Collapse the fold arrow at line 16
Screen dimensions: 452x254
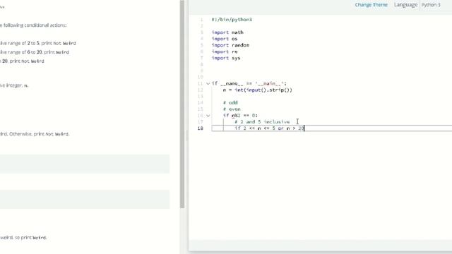click(x=208, y=116)
